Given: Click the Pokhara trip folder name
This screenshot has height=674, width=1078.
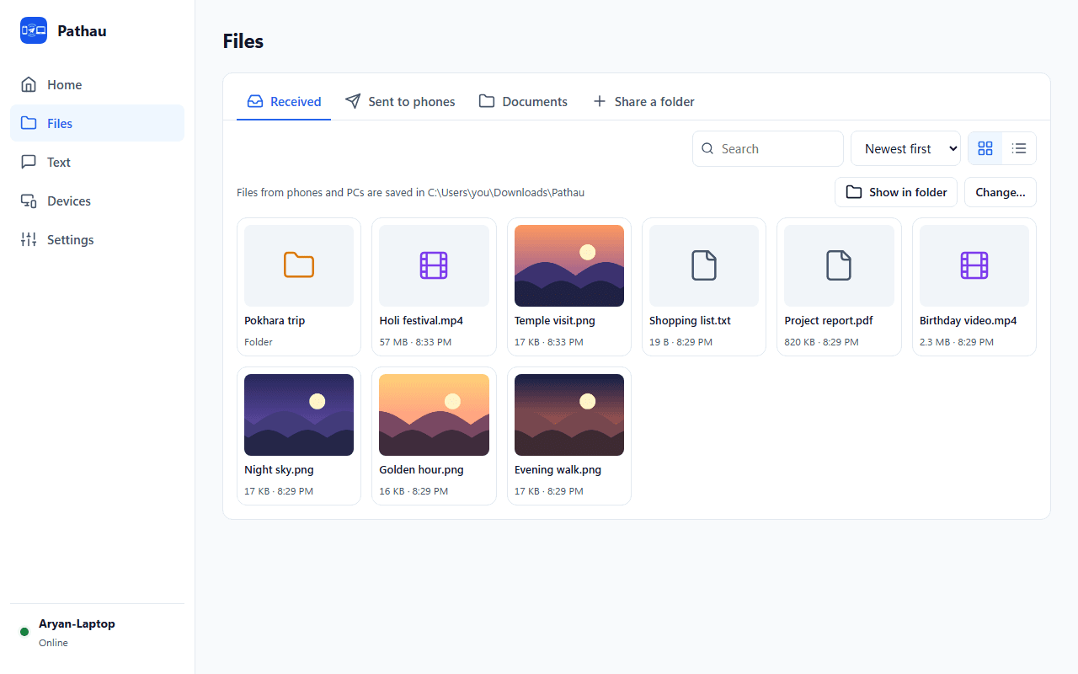Looking at the screenshot, I should (x=275, y=321).
